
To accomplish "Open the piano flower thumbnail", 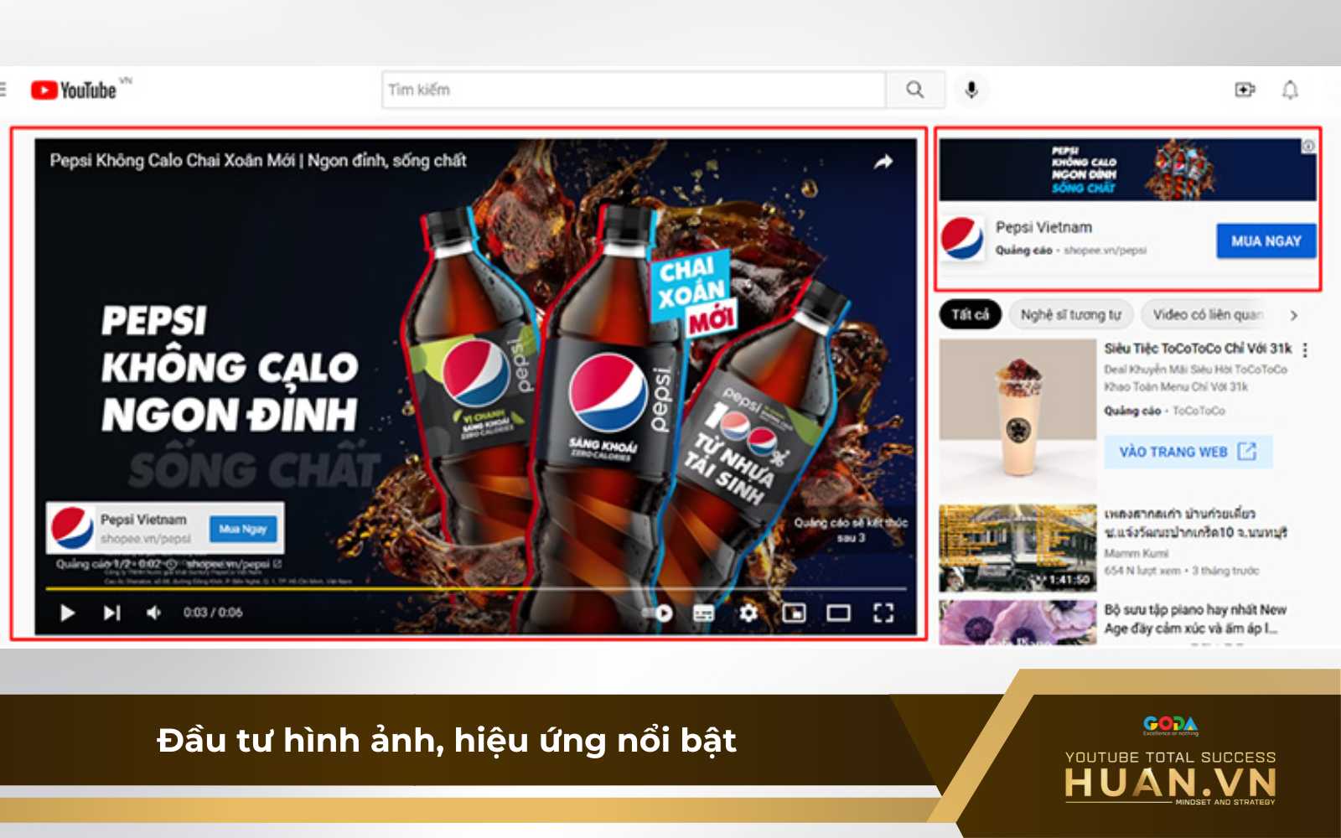I will [x=1017, y=622].
